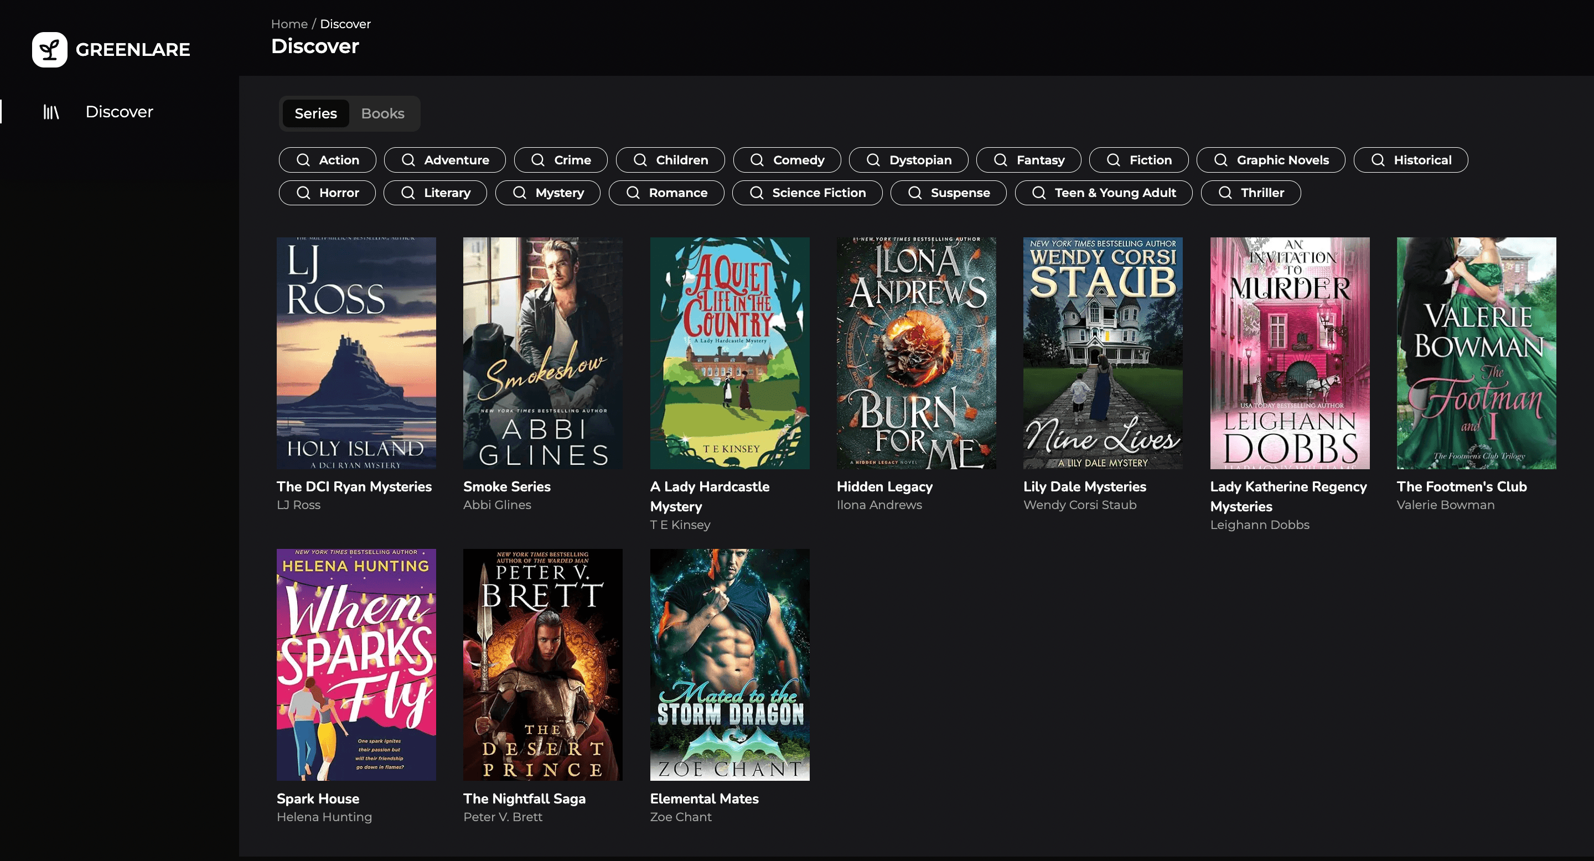This screenshot has height=861, width=1594.
Task: Click The Footmen's Club series title
Action: pos(1462,487)
